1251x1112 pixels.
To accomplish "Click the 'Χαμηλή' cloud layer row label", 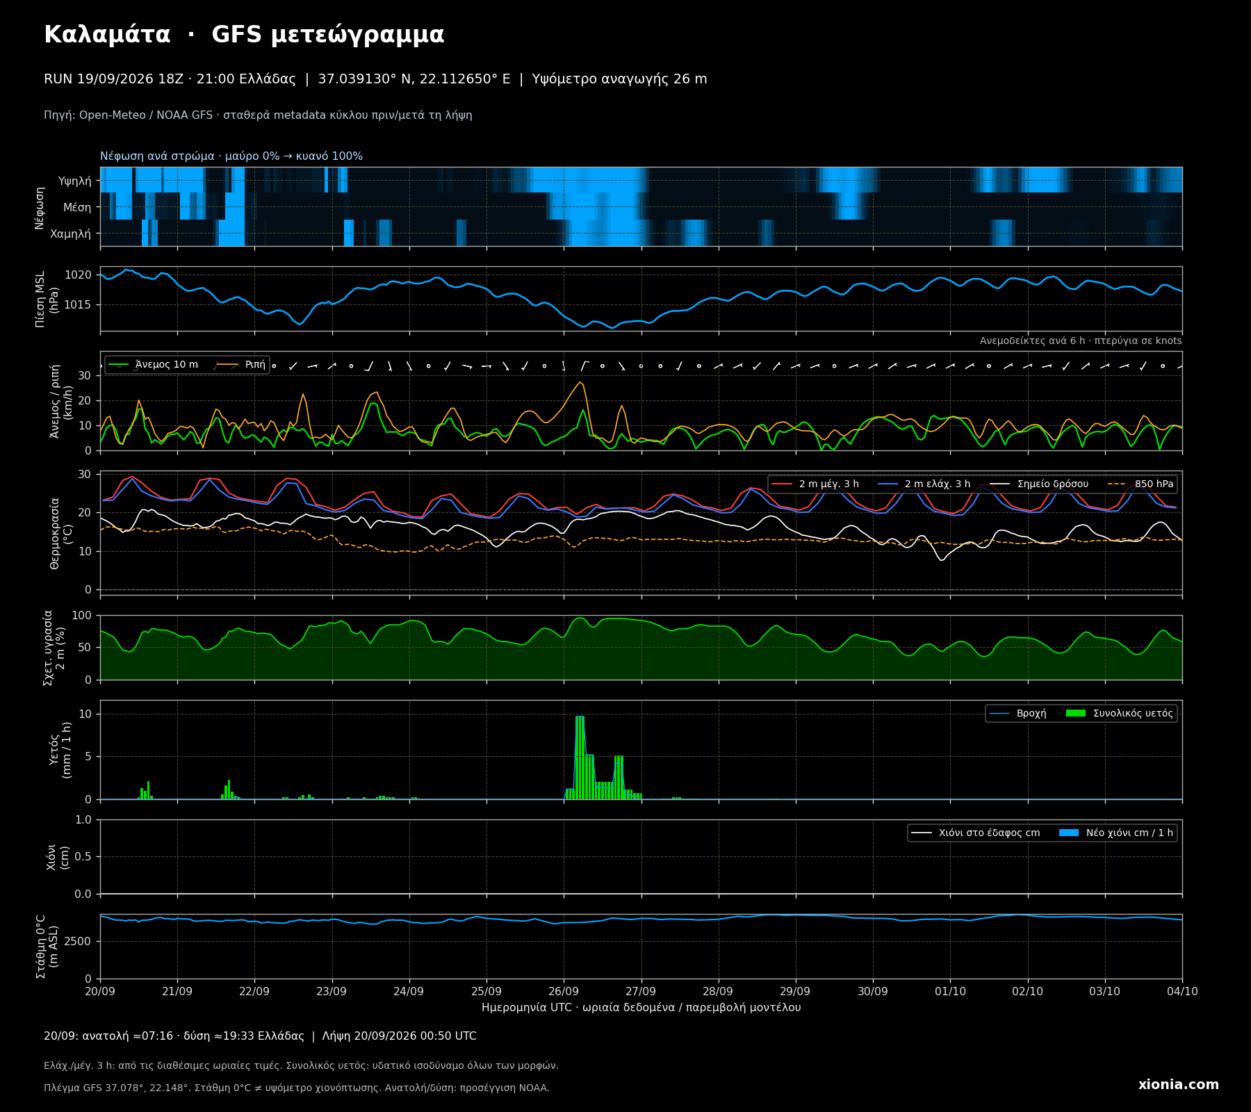I will pyautogui.click(x=70, y=234).
